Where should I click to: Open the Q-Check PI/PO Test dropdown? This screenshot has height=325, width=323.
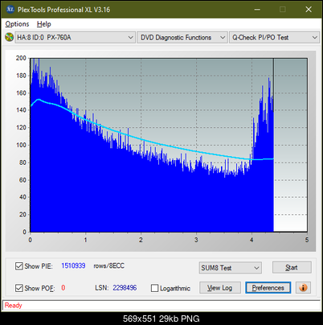(x=274, y=37)
